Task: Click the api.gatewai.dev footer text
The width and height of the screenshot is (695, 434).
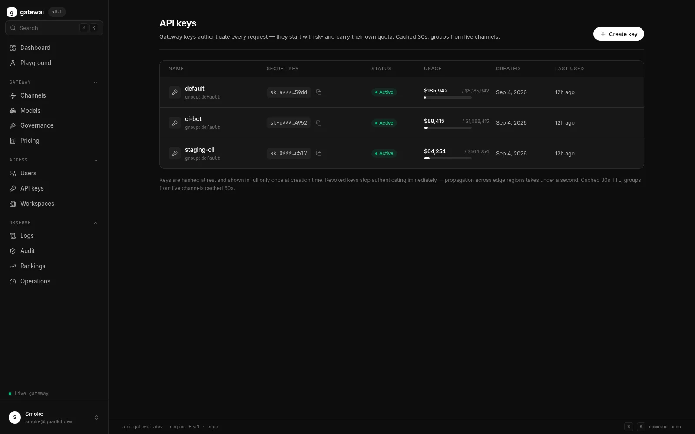Action: 142,427
